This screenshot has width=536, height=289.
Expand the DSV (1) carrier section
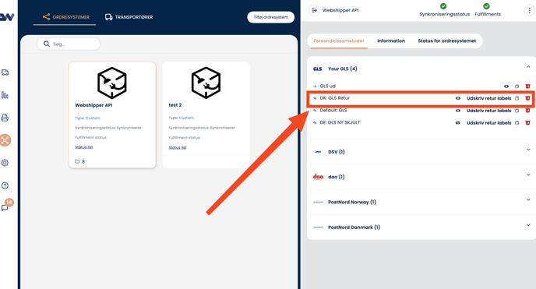point(528,150)
